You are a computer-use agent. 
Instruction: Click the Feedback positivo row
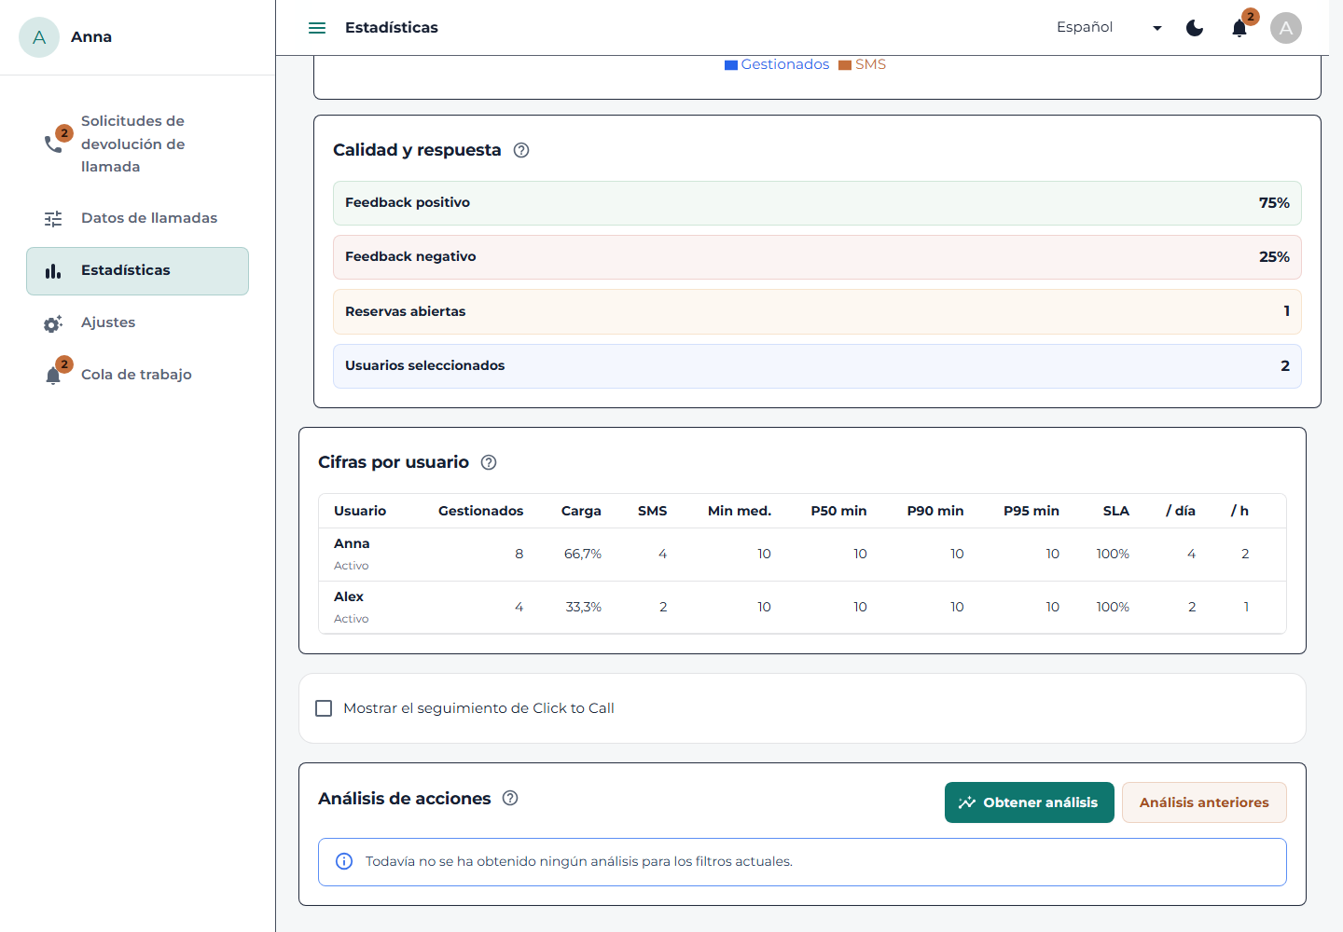pos(817,203)
